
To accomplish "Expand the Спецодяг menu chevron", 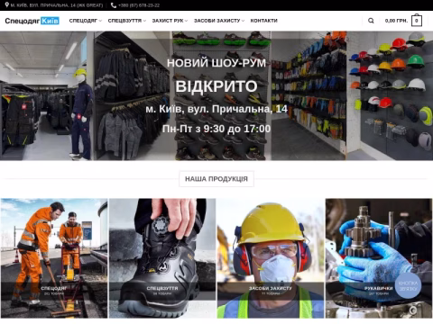I will point(100,21).
